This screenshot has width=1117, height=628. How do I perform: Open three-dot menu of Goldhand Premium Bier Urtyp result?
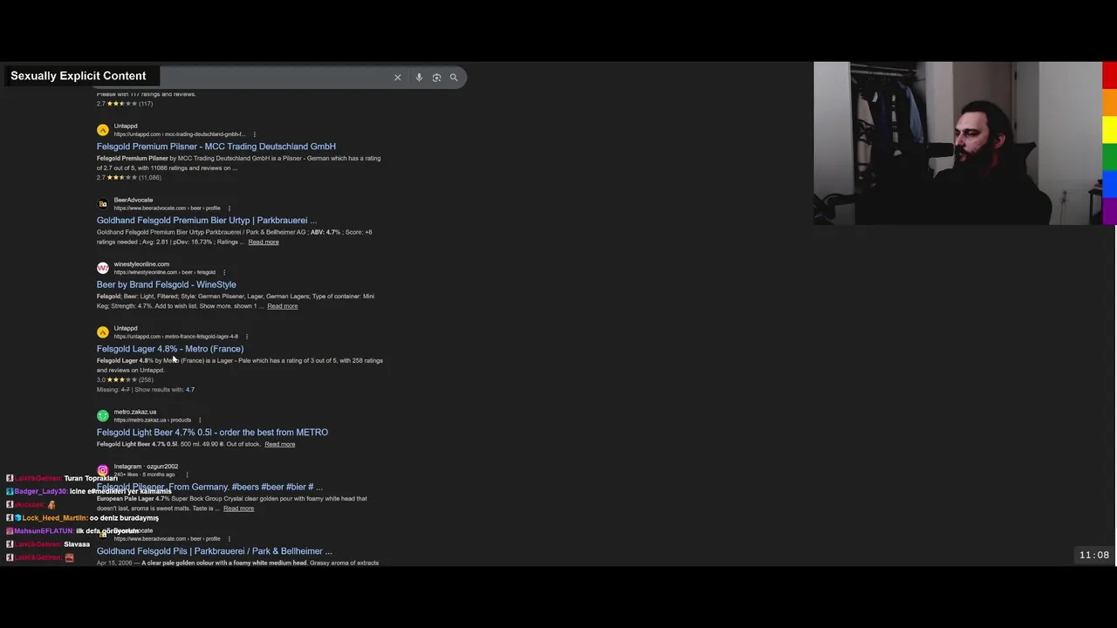click(229, 208)
